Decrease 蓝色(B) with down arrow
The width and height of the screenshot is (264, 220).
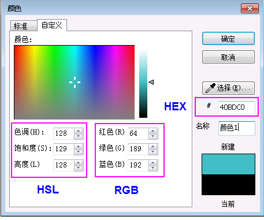click(153, 168)
